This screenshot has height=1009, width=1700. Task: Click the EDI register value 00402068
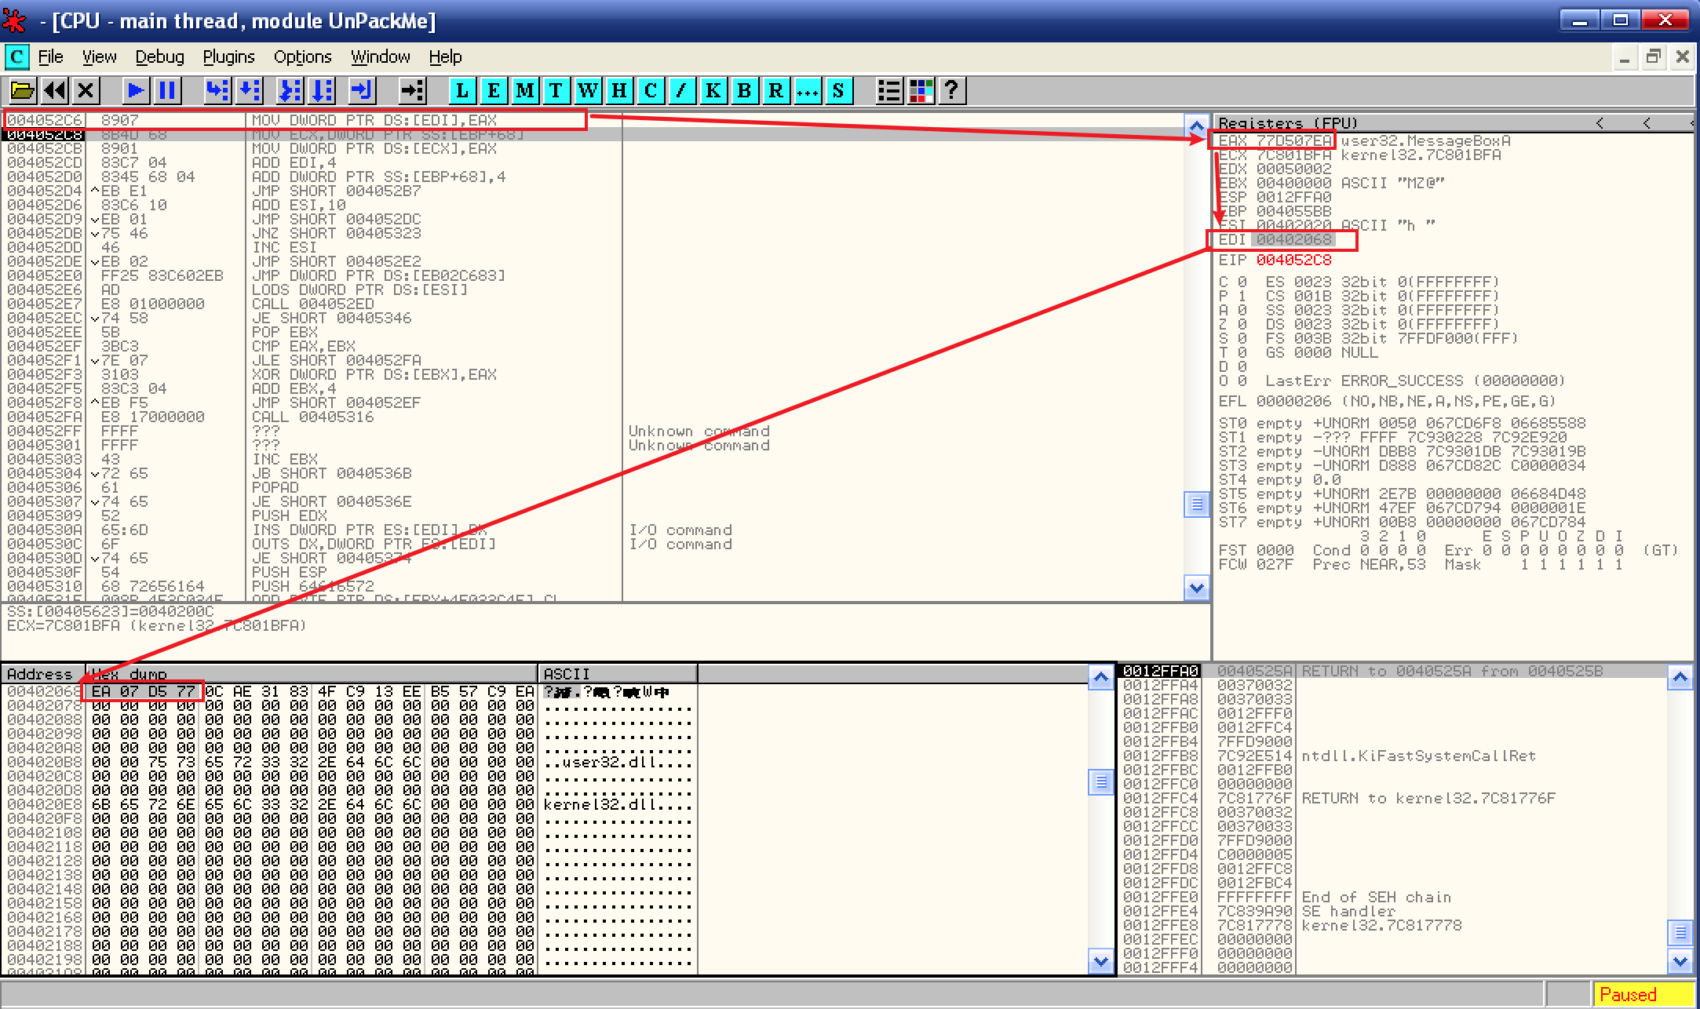pos(1293,239)
